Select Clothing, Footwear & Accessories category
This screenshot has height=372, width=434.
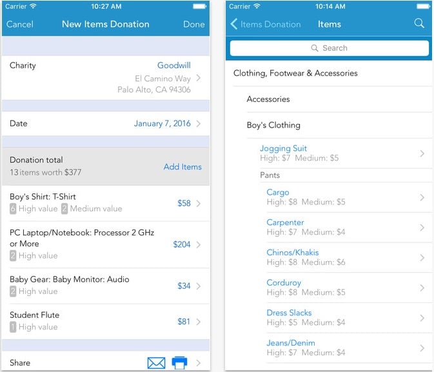[295, 73]
